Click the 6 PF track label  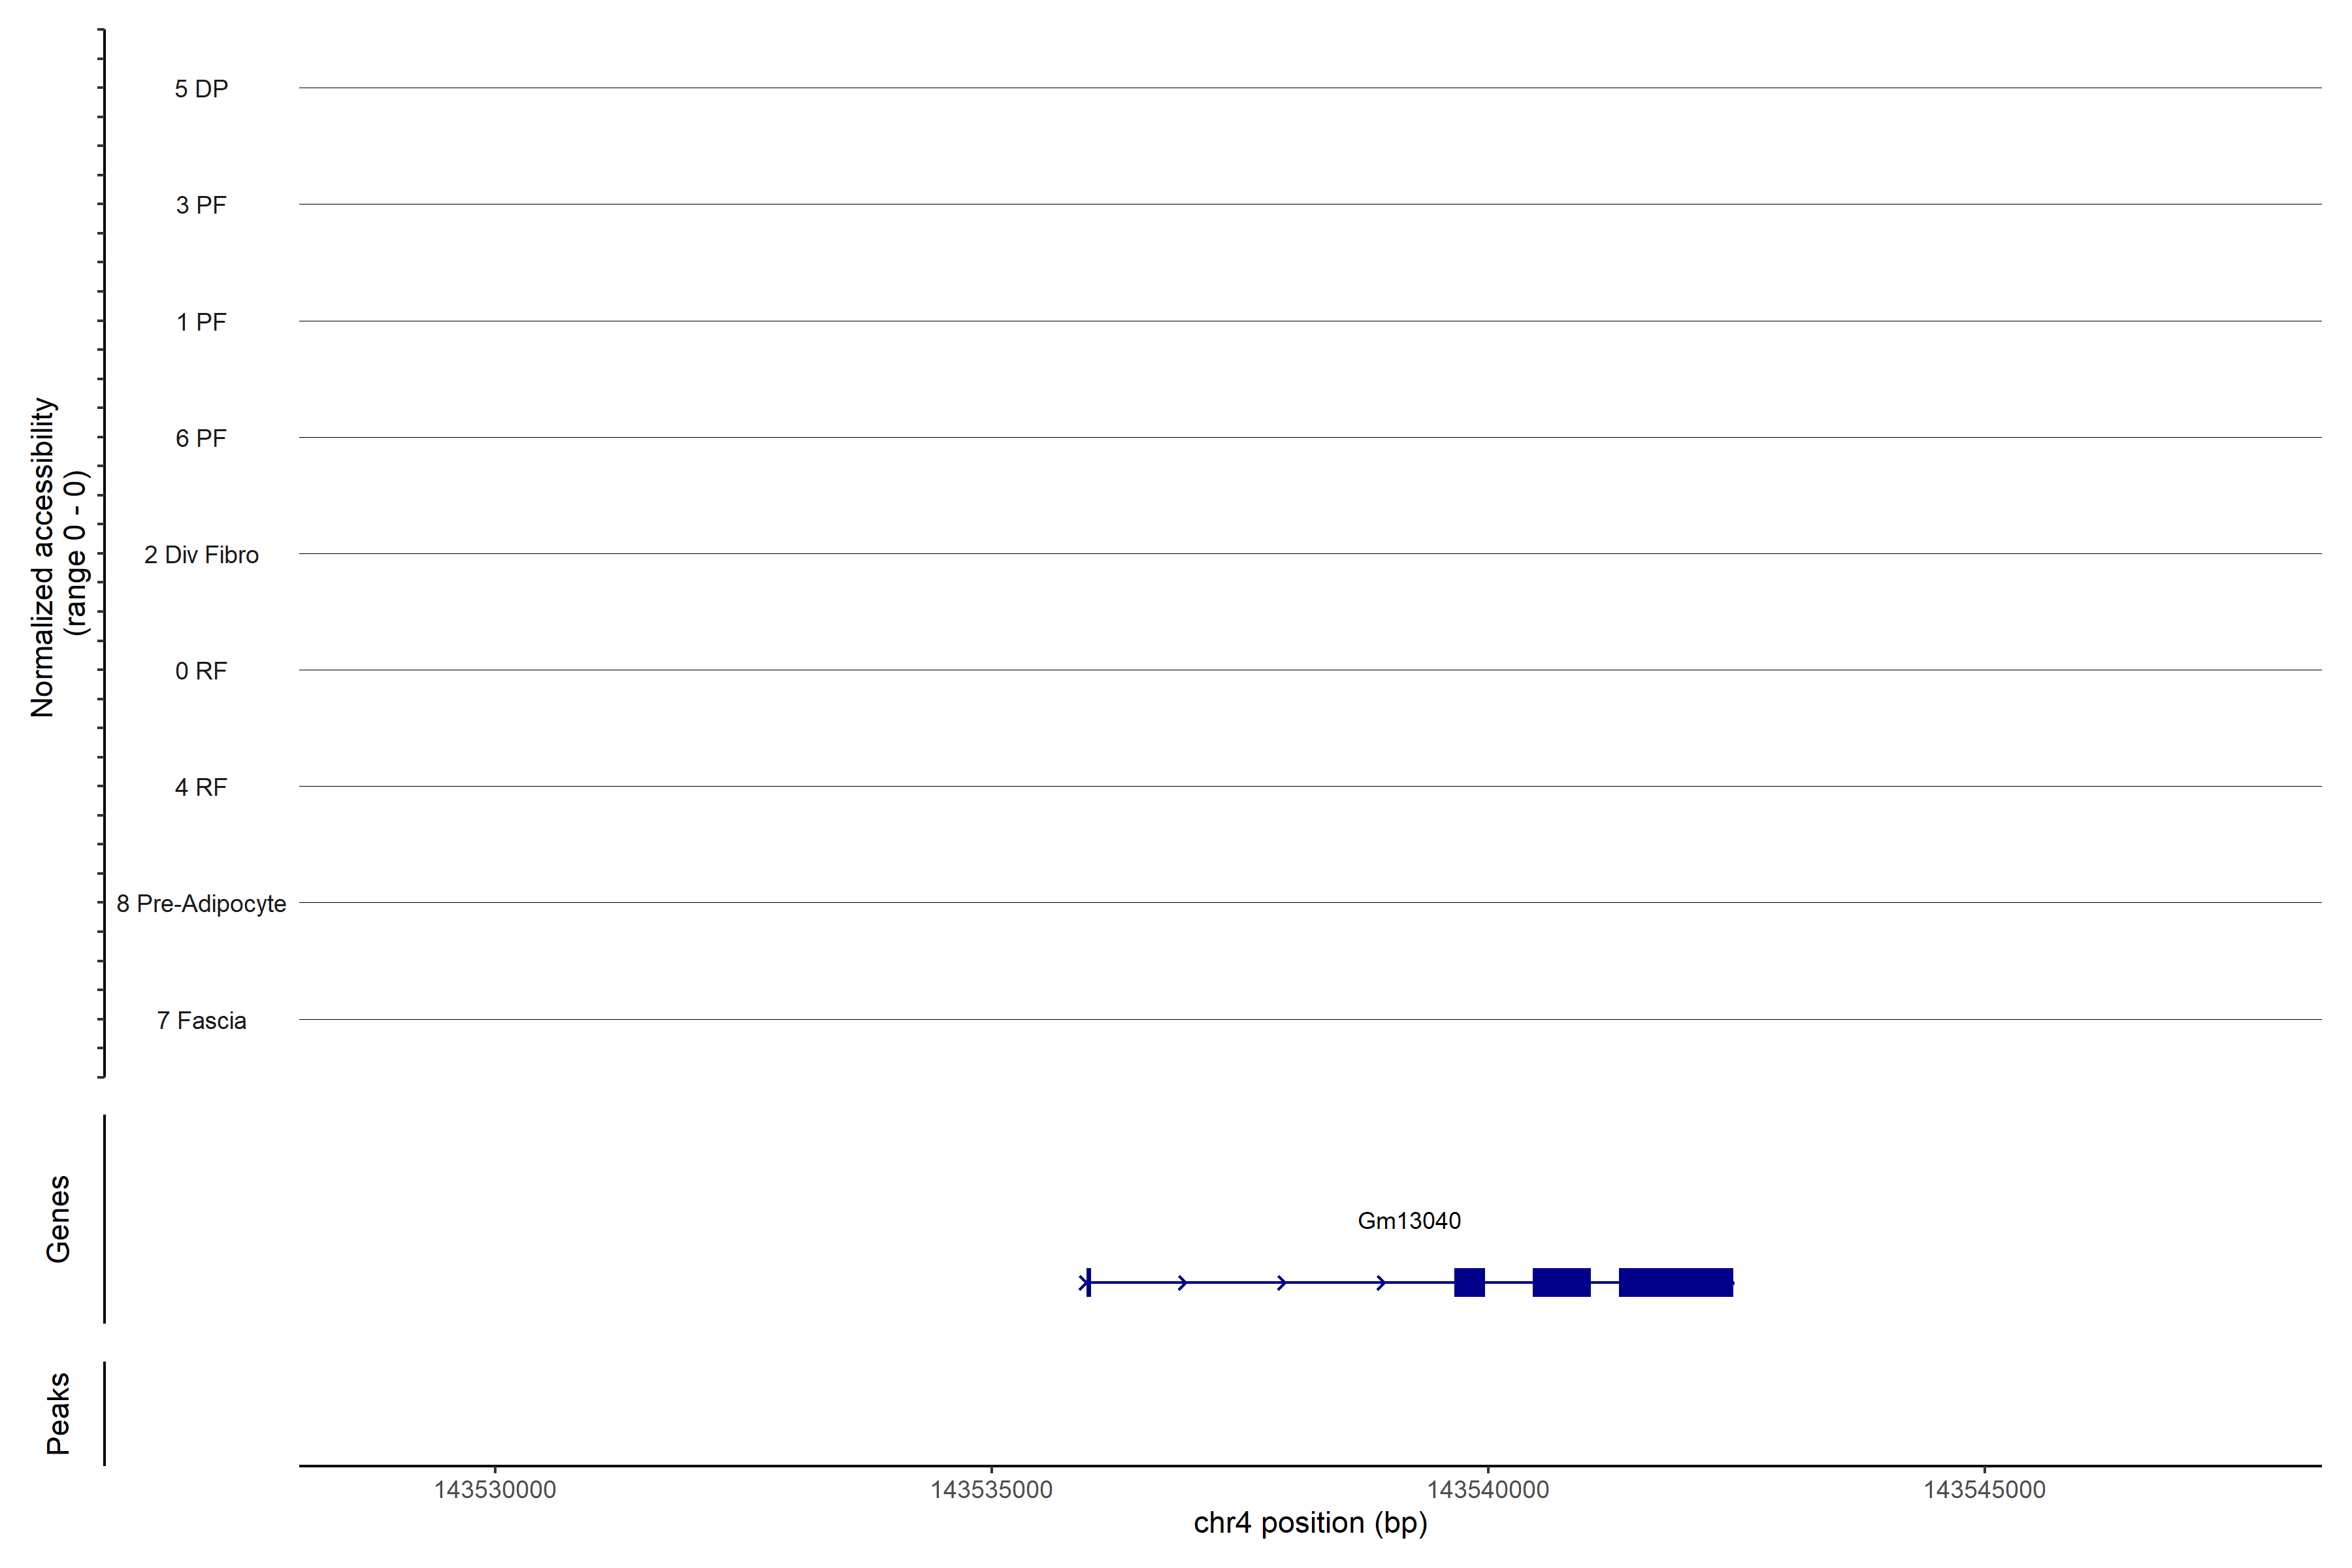[x=201, y=438]
